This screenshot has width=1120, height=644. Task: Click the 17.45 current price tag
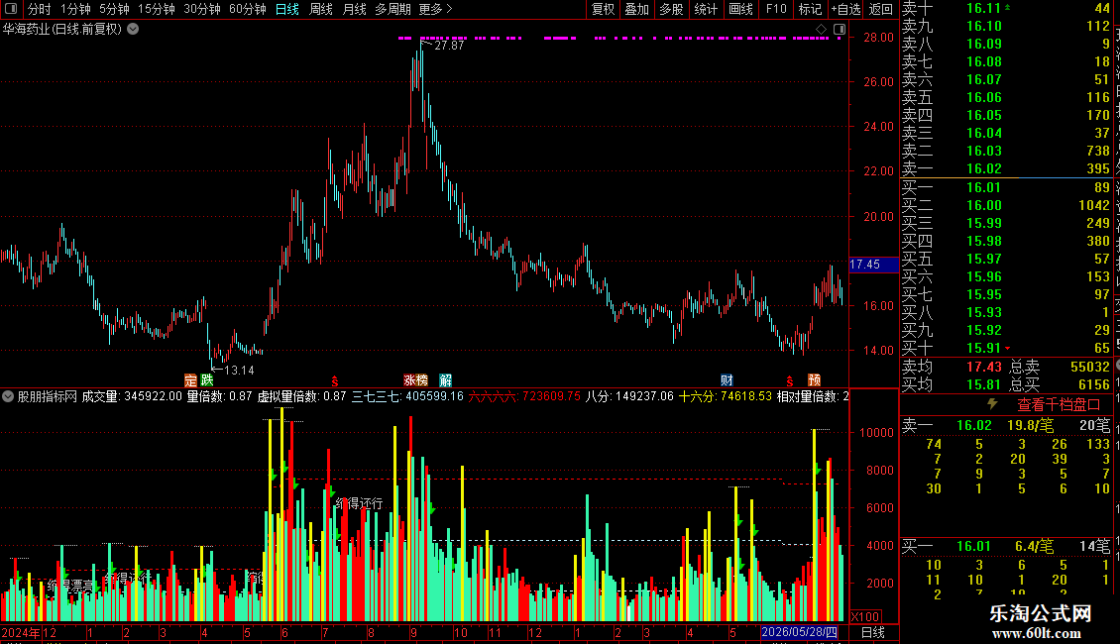pyautogui.click(x=873, y=265)
